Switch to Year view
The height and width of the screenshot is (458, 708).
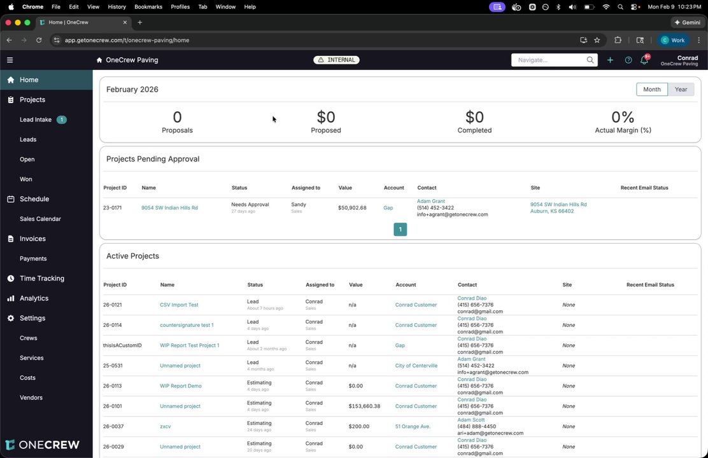[x=681, y=89]
